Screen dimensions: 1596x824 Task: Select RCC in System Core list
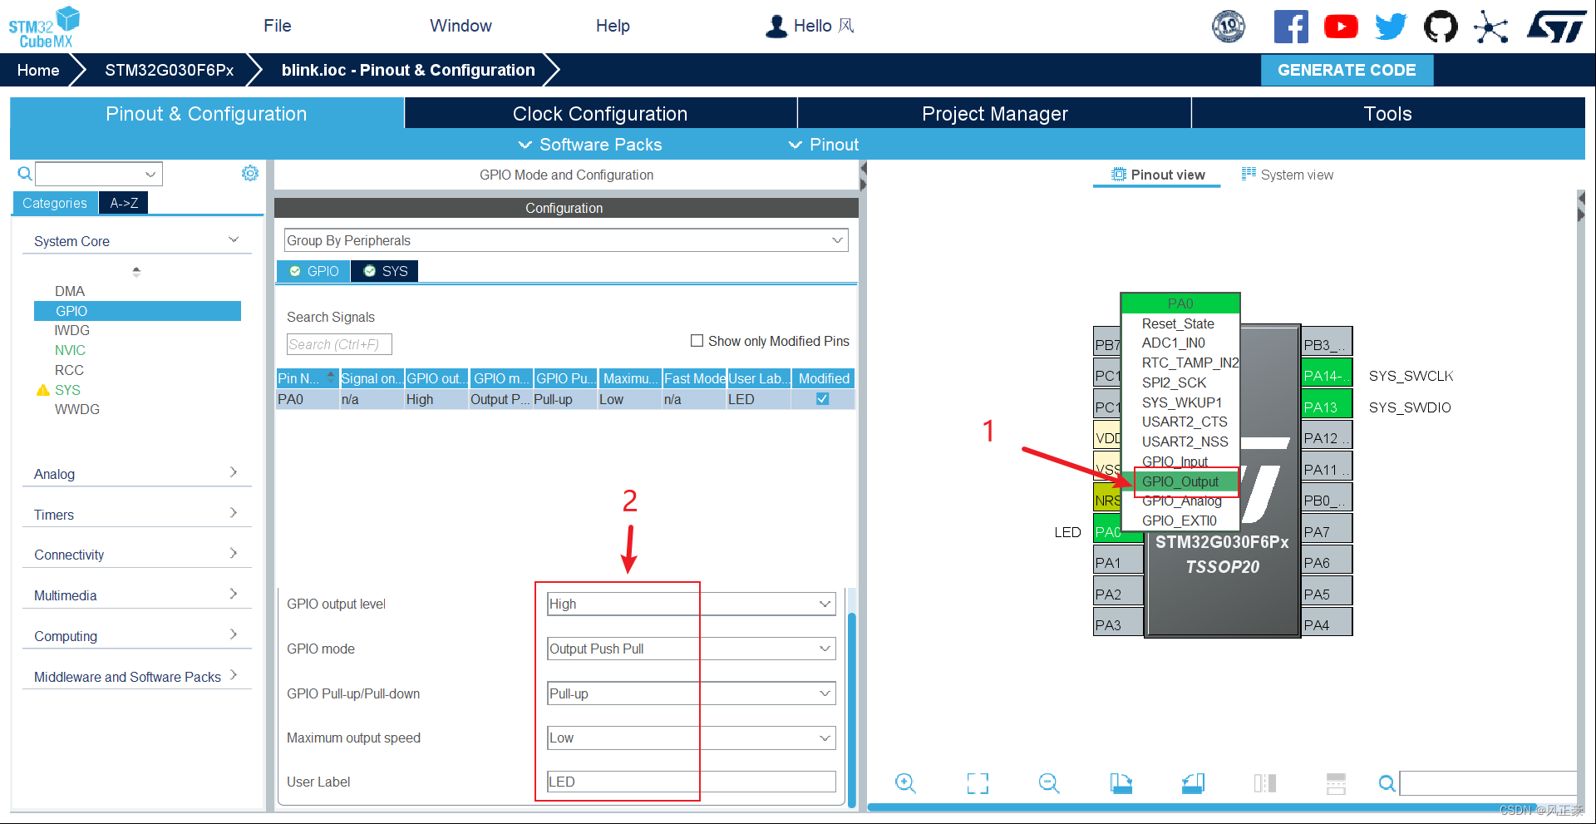(x=69, y=370)
